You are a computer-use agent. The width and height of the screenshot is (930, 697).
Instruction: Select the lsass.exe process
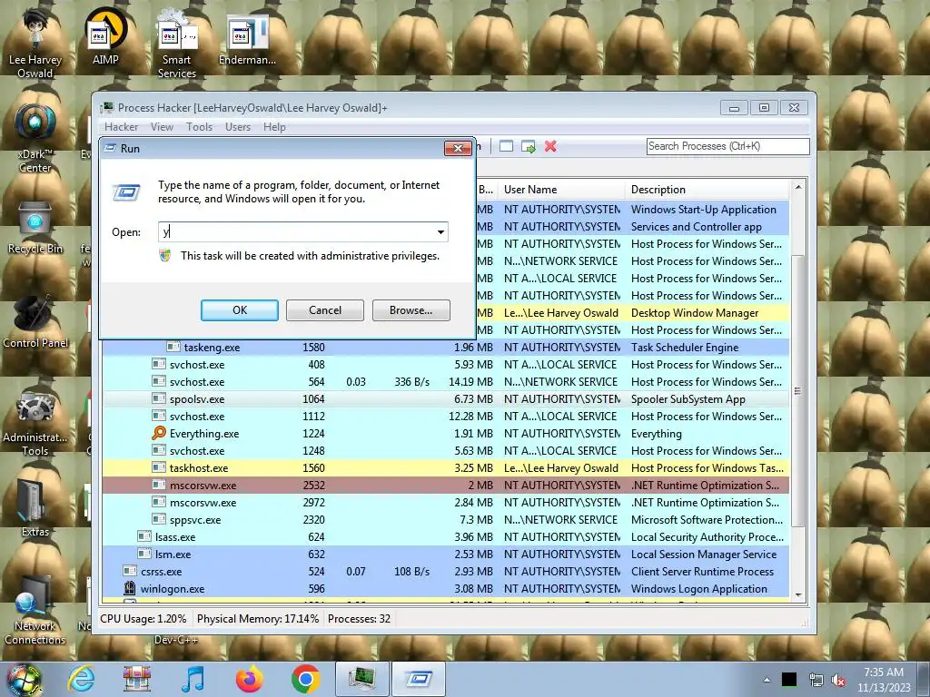tap(445, 536)
